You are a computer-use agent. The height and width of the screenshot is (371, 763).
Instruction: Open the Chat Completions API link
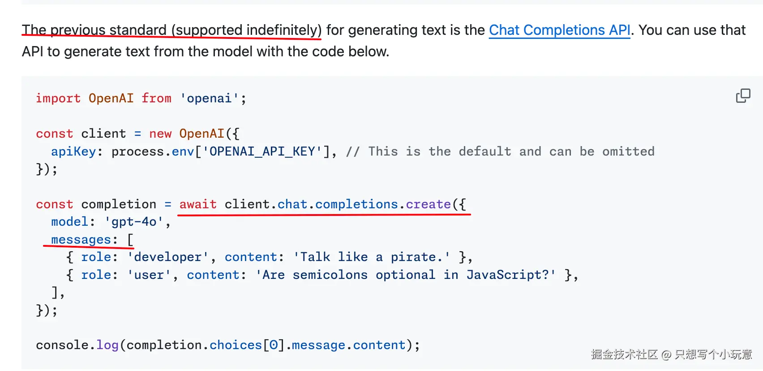click(559, 30)
